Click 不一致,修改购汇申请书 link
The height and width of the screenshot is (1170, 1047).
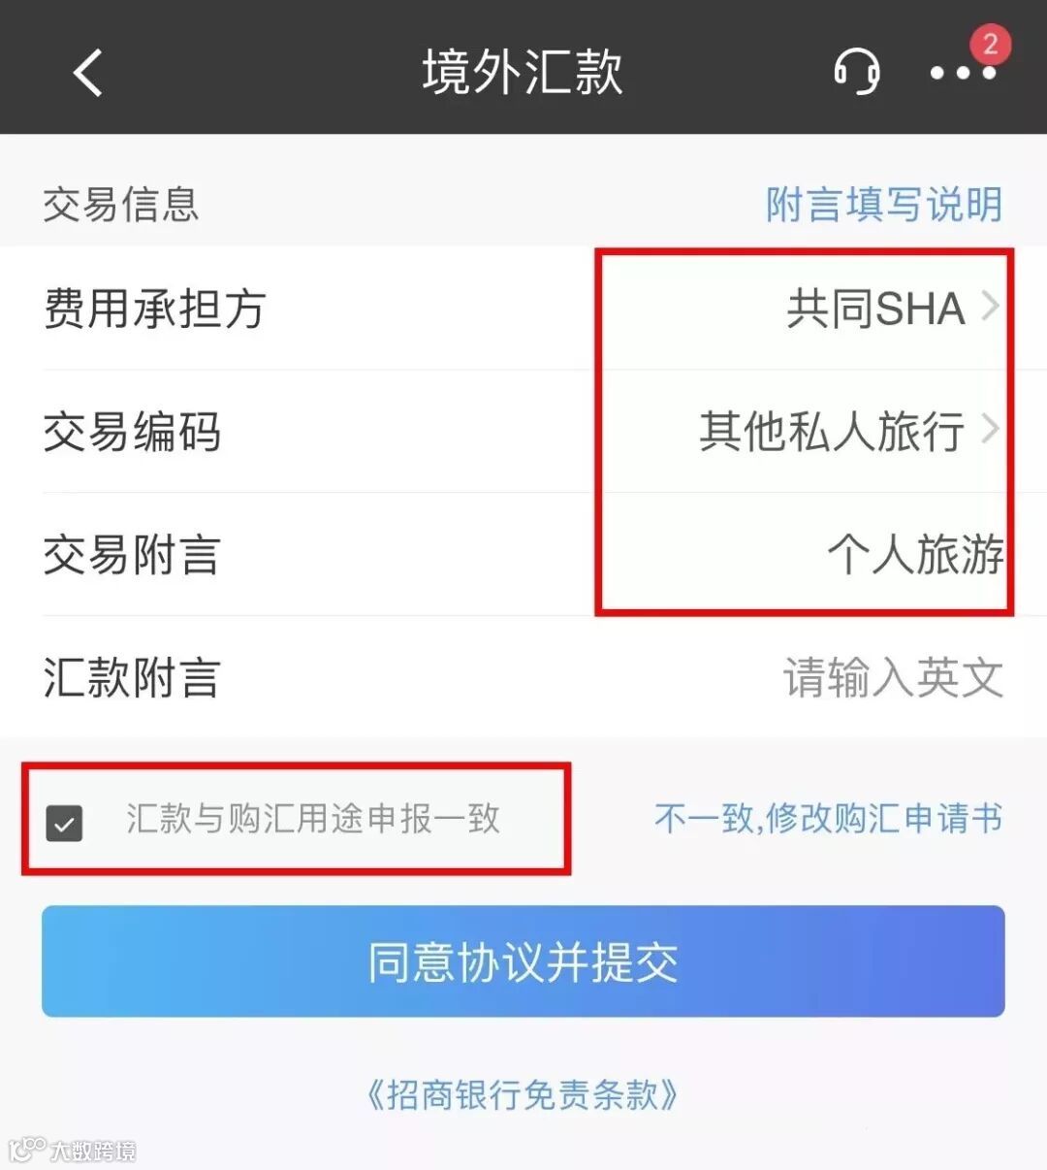[829, 819]
